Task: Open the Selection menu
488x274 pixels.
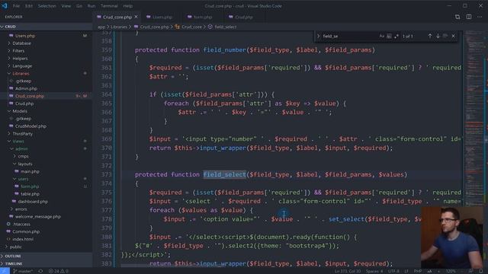Action: tap(47, 6)
